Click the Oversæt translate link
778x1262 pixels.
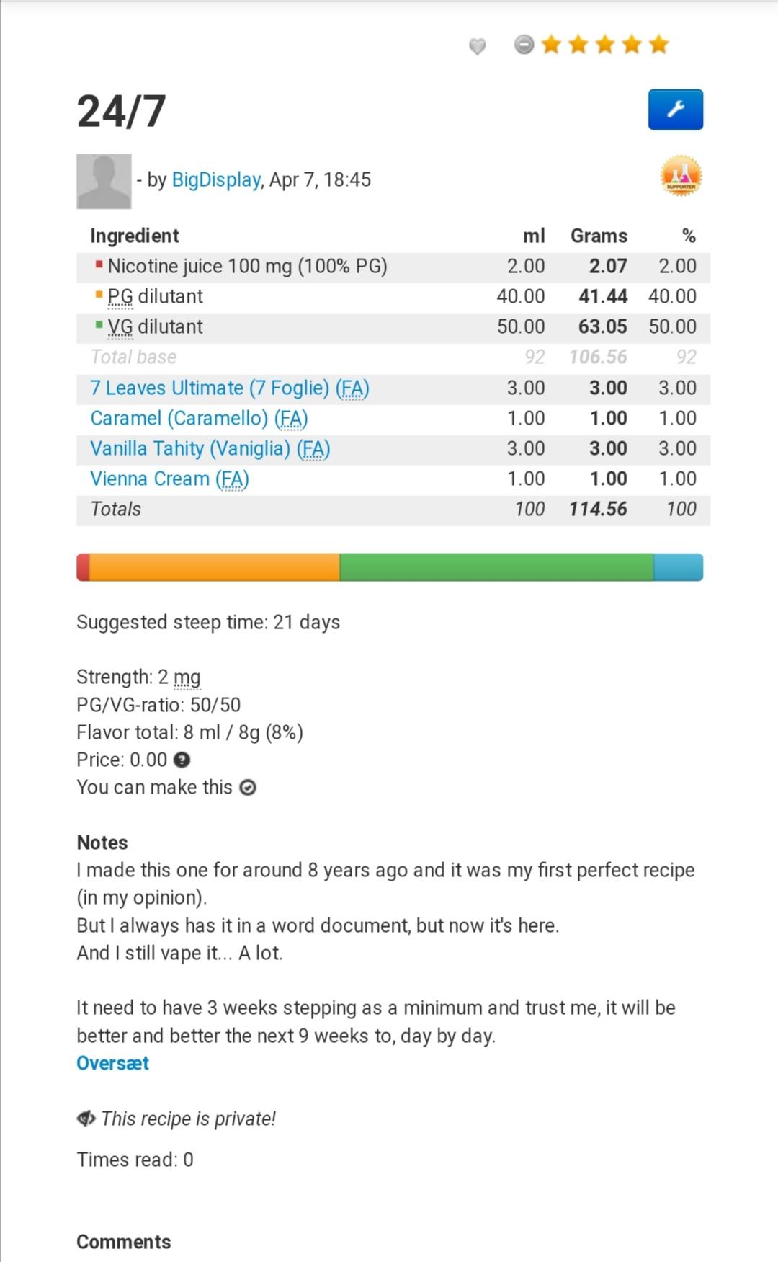tap(112, 1063)
